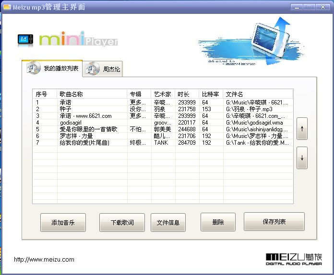Sort by the 时长 column header

tap(187, 94)
